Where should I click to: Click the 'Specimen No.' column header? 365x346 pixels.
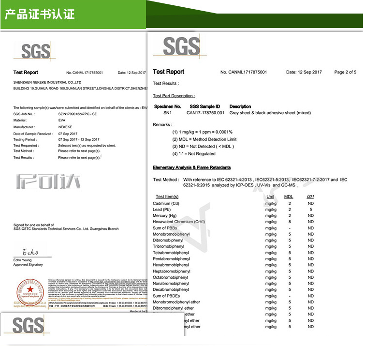coord(168,106)
